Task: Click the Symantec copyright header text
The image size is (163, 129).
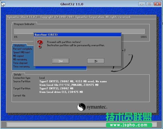Action: point(69,17)
